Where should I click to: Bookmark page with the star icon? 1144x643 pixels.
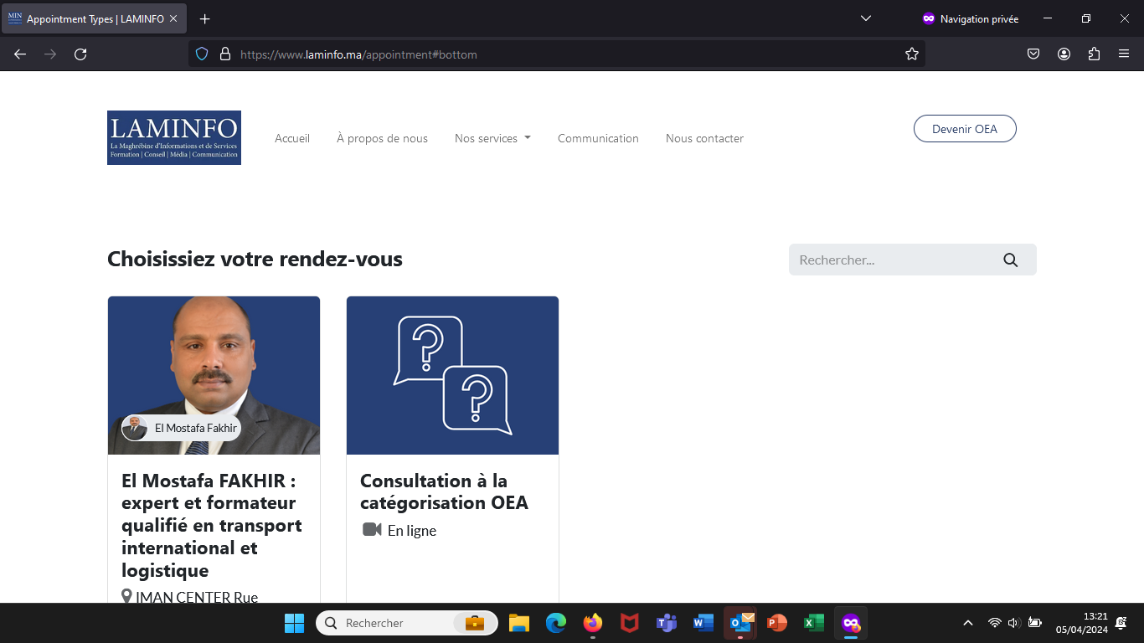pyautogui.click(x=912, y=54)
